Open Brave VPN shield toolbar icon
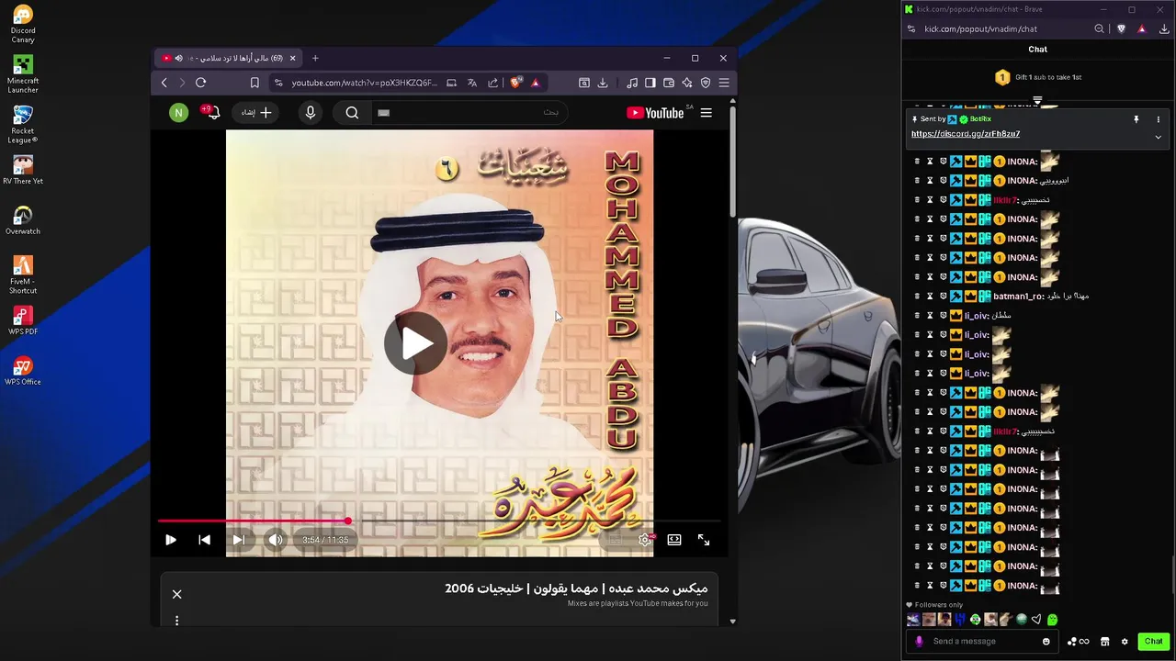Screen dimensions: 1176x661 point(706,83)
